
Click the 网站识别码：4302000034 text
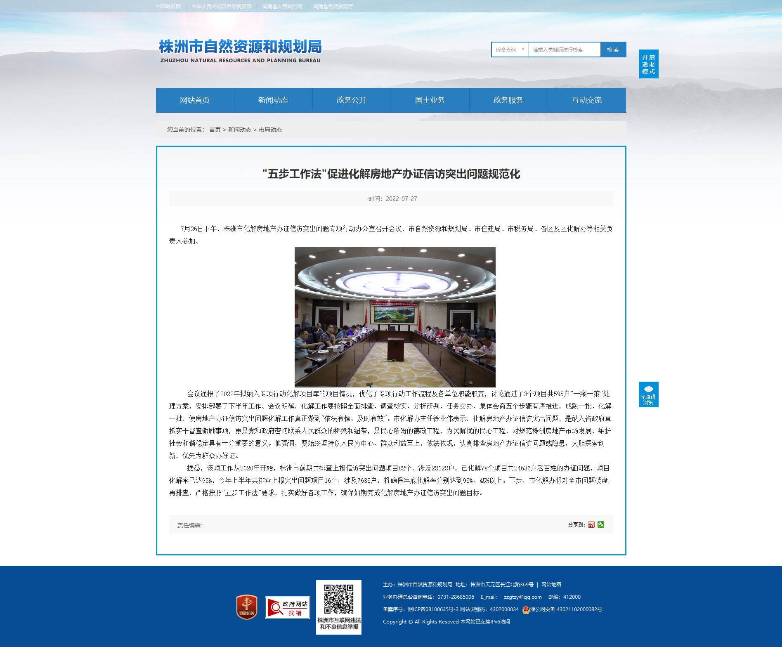click(489, 609)
